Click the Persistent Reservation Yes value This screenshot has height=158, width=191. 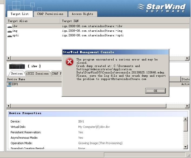[x=81, y=132]
